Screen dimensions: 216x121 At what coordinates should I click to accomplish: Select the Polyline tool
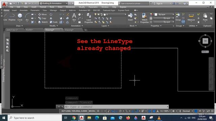click(12, 17)
